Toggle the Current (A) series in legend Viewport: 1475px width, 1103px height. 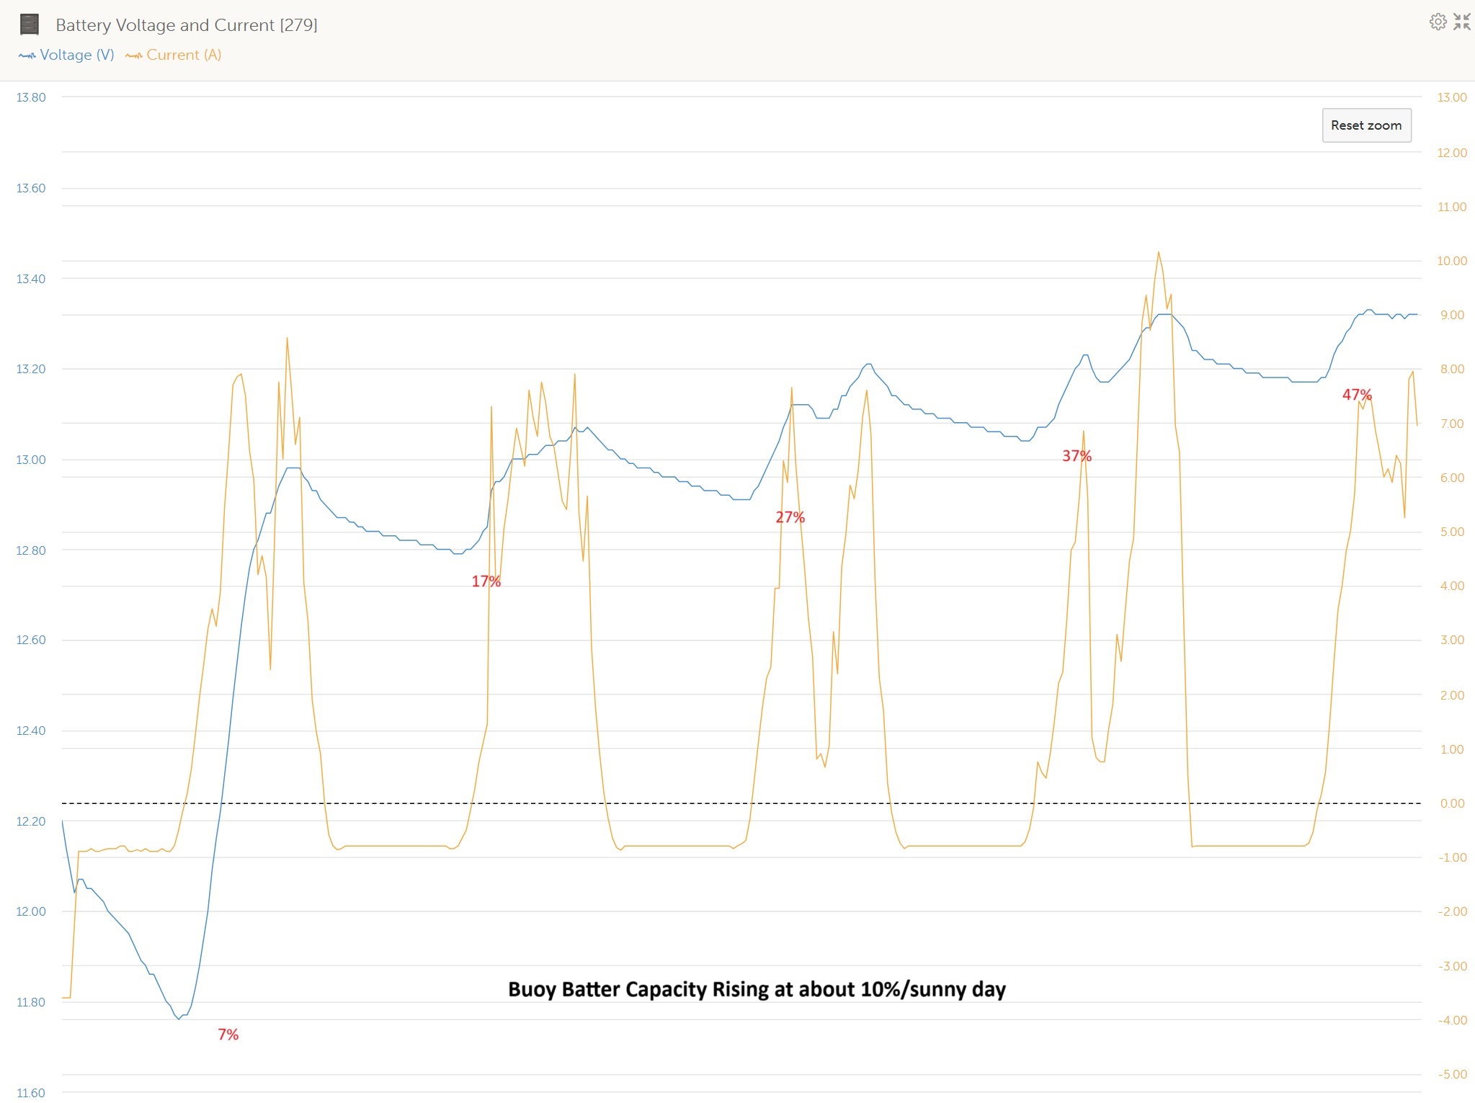coord(173,55)
